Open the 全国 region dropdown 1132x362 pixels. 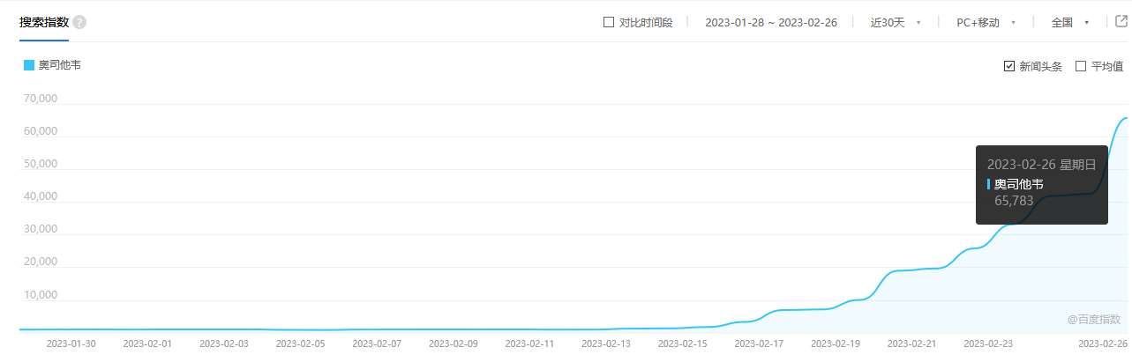tap(1069, 23)
